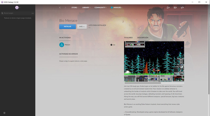Click the GOG Galaxy title bar icon
Screen dimensions: 210x116
2,2
